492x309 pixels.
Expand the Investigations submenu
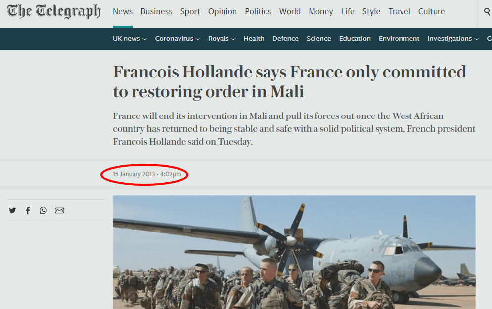click(x=453, y=39)
